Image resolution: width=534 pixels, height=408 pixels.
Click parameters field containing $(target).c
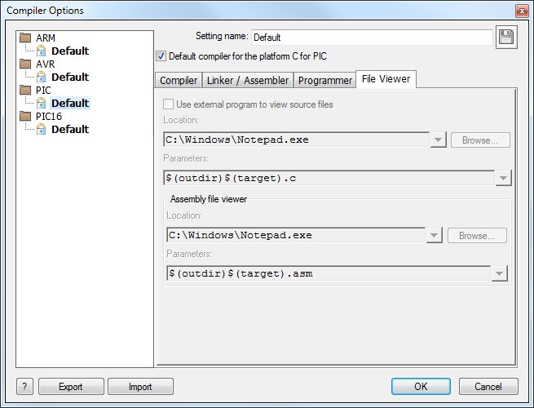329,178
